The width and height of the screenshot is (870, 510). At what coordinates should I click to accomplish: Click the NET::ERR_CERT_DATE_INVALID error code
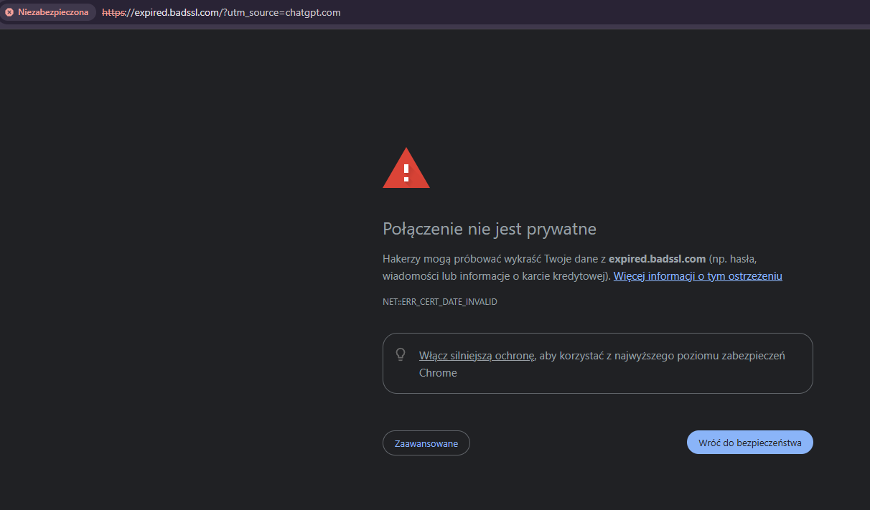pyautogui.click(x=440, y=302)
